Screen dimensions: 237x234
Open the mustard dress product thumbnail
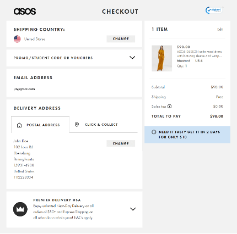point(162,58)
